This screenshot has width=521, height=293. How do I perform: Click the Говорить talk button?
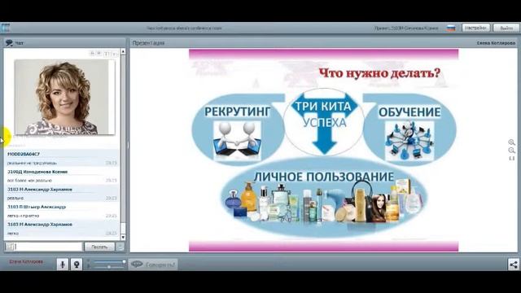153,265
